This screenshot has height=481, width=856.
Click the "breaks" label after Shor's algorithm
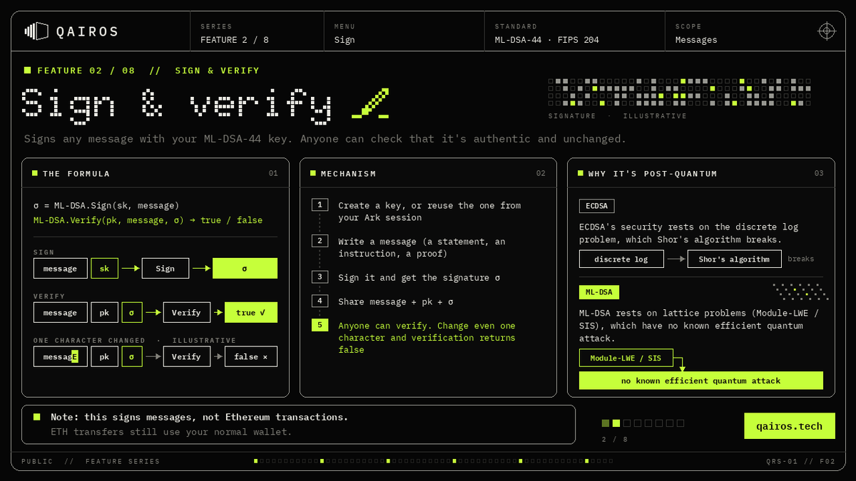point(801,259)
